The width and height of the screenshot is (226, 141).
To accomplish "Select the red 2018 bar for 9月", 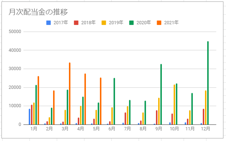I will tap(157, 117).
